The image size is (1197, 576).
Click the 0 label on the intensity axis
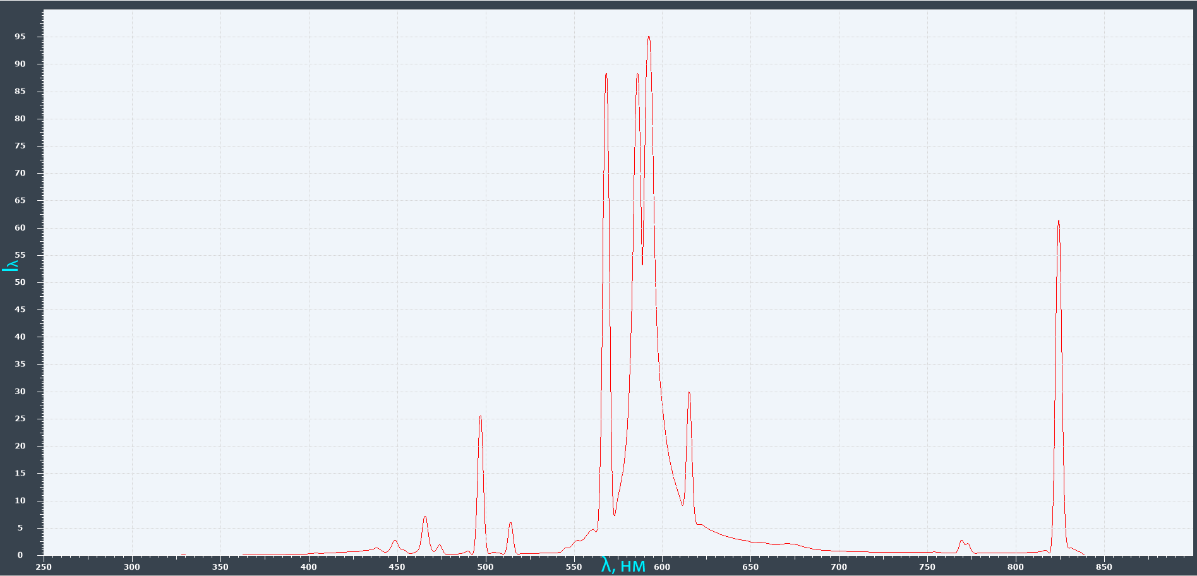(20, 555)
